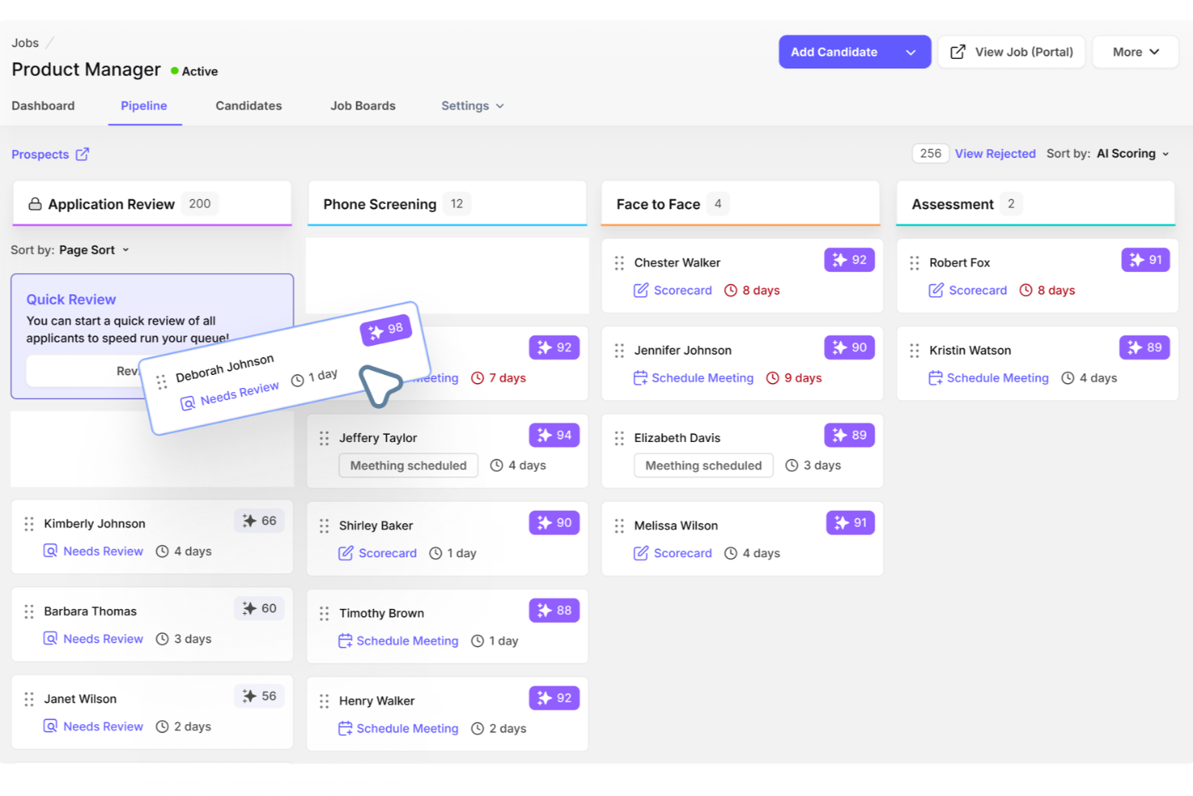Screen dimensions: 1193x796
Task: Click the AI score 98 badge on Deborah Johnson
Action: coord(386,330)
